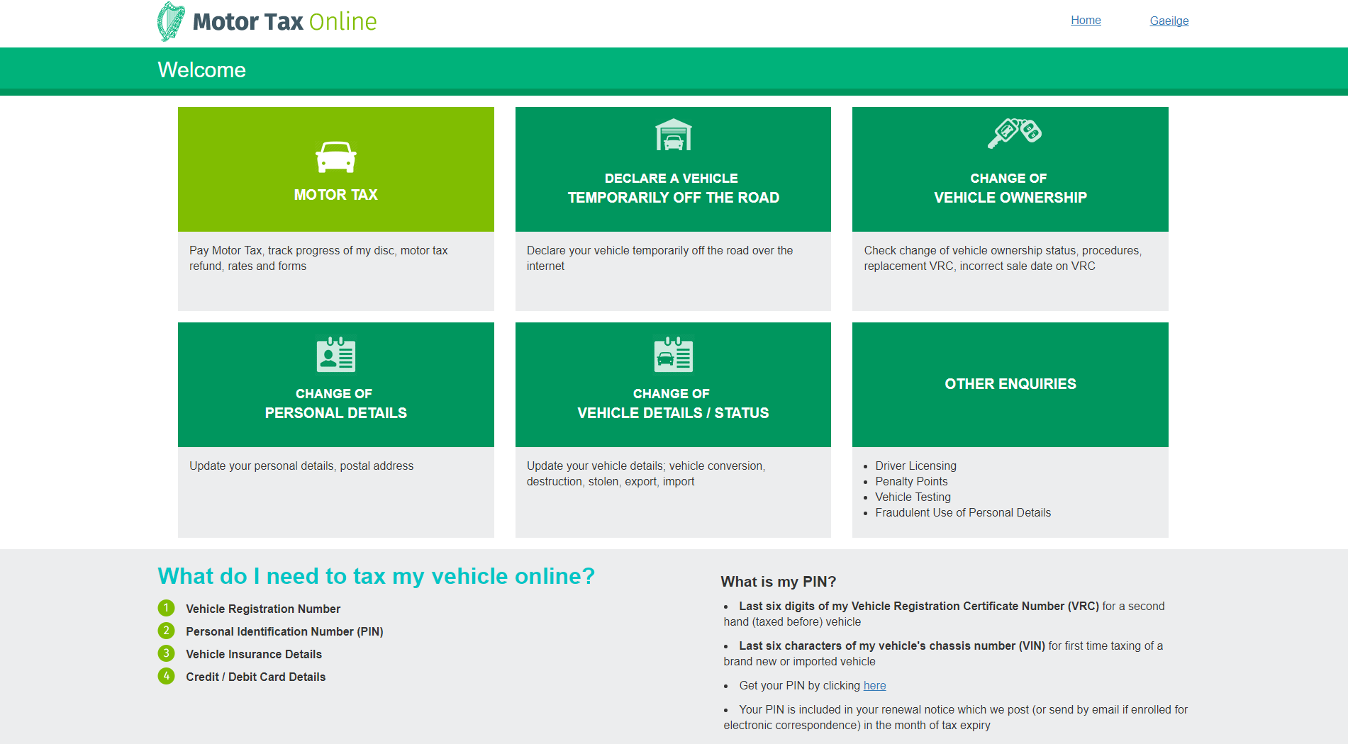The width and height of the screenshot is (1348, 744).
Task: Open Change of Vehicle Ownership tile
Action: pos(1010,169)
